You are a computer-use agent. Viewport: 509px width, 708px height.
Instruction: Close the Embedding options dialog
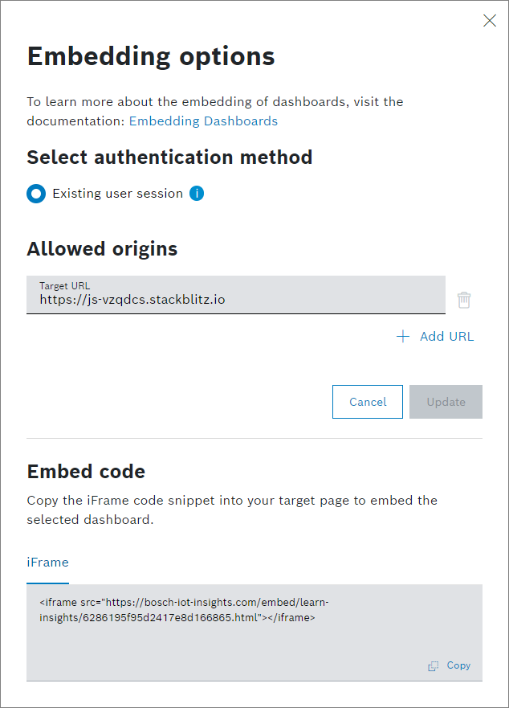click(490, 21)
